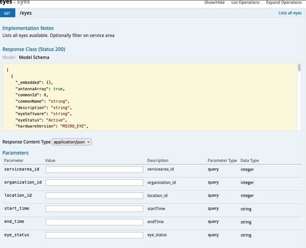Screen dimensions: 306x248
Task: Click the "commonId": 0 schema line
Action: 32,95
